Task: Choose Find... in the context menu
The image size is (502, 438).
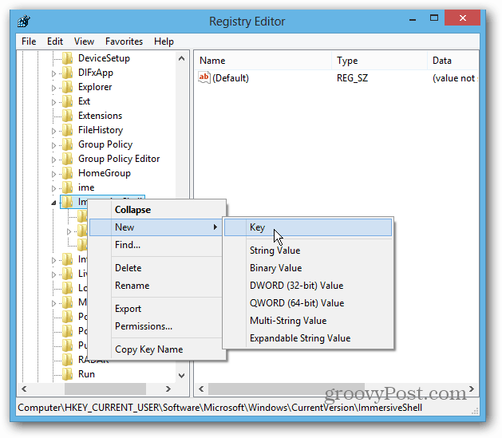Action: 157,245
